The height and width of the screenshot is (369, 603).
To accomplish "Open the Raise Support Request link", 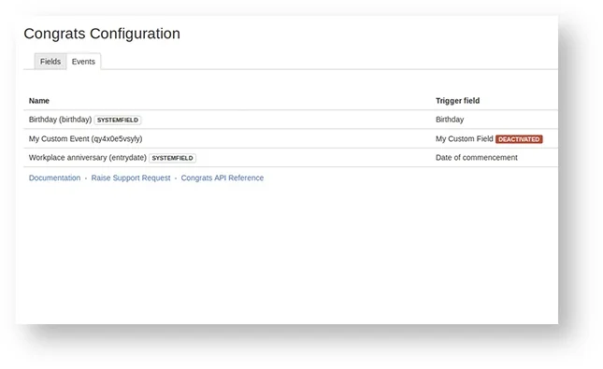I will click(131, 178).
